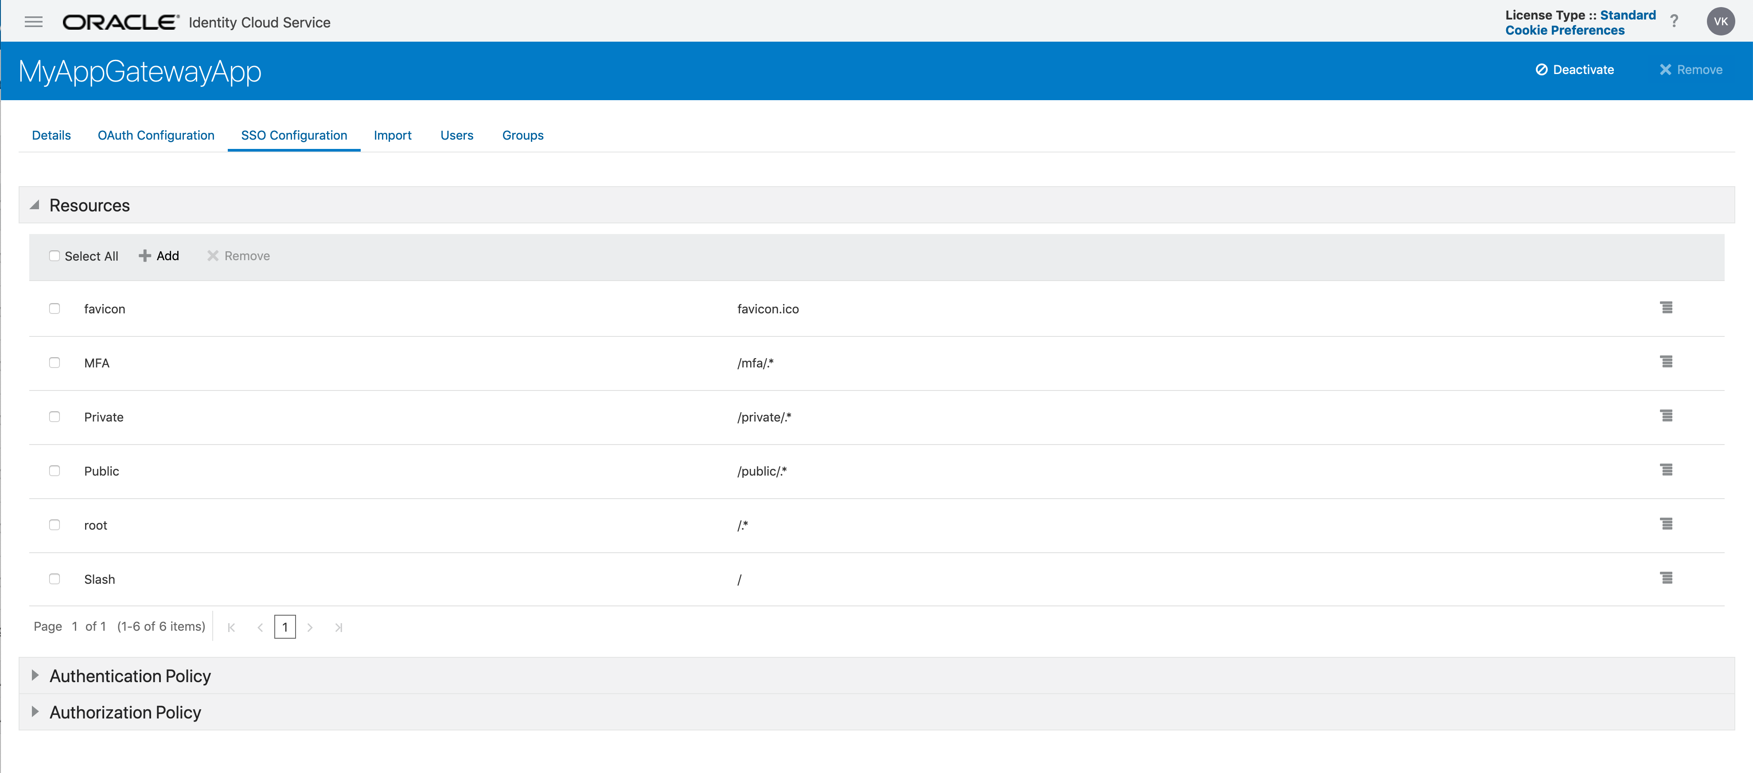Screen dimensions: 1753x773
Task: Open the Cookie Preferences link
Action: coord(1565,31)
